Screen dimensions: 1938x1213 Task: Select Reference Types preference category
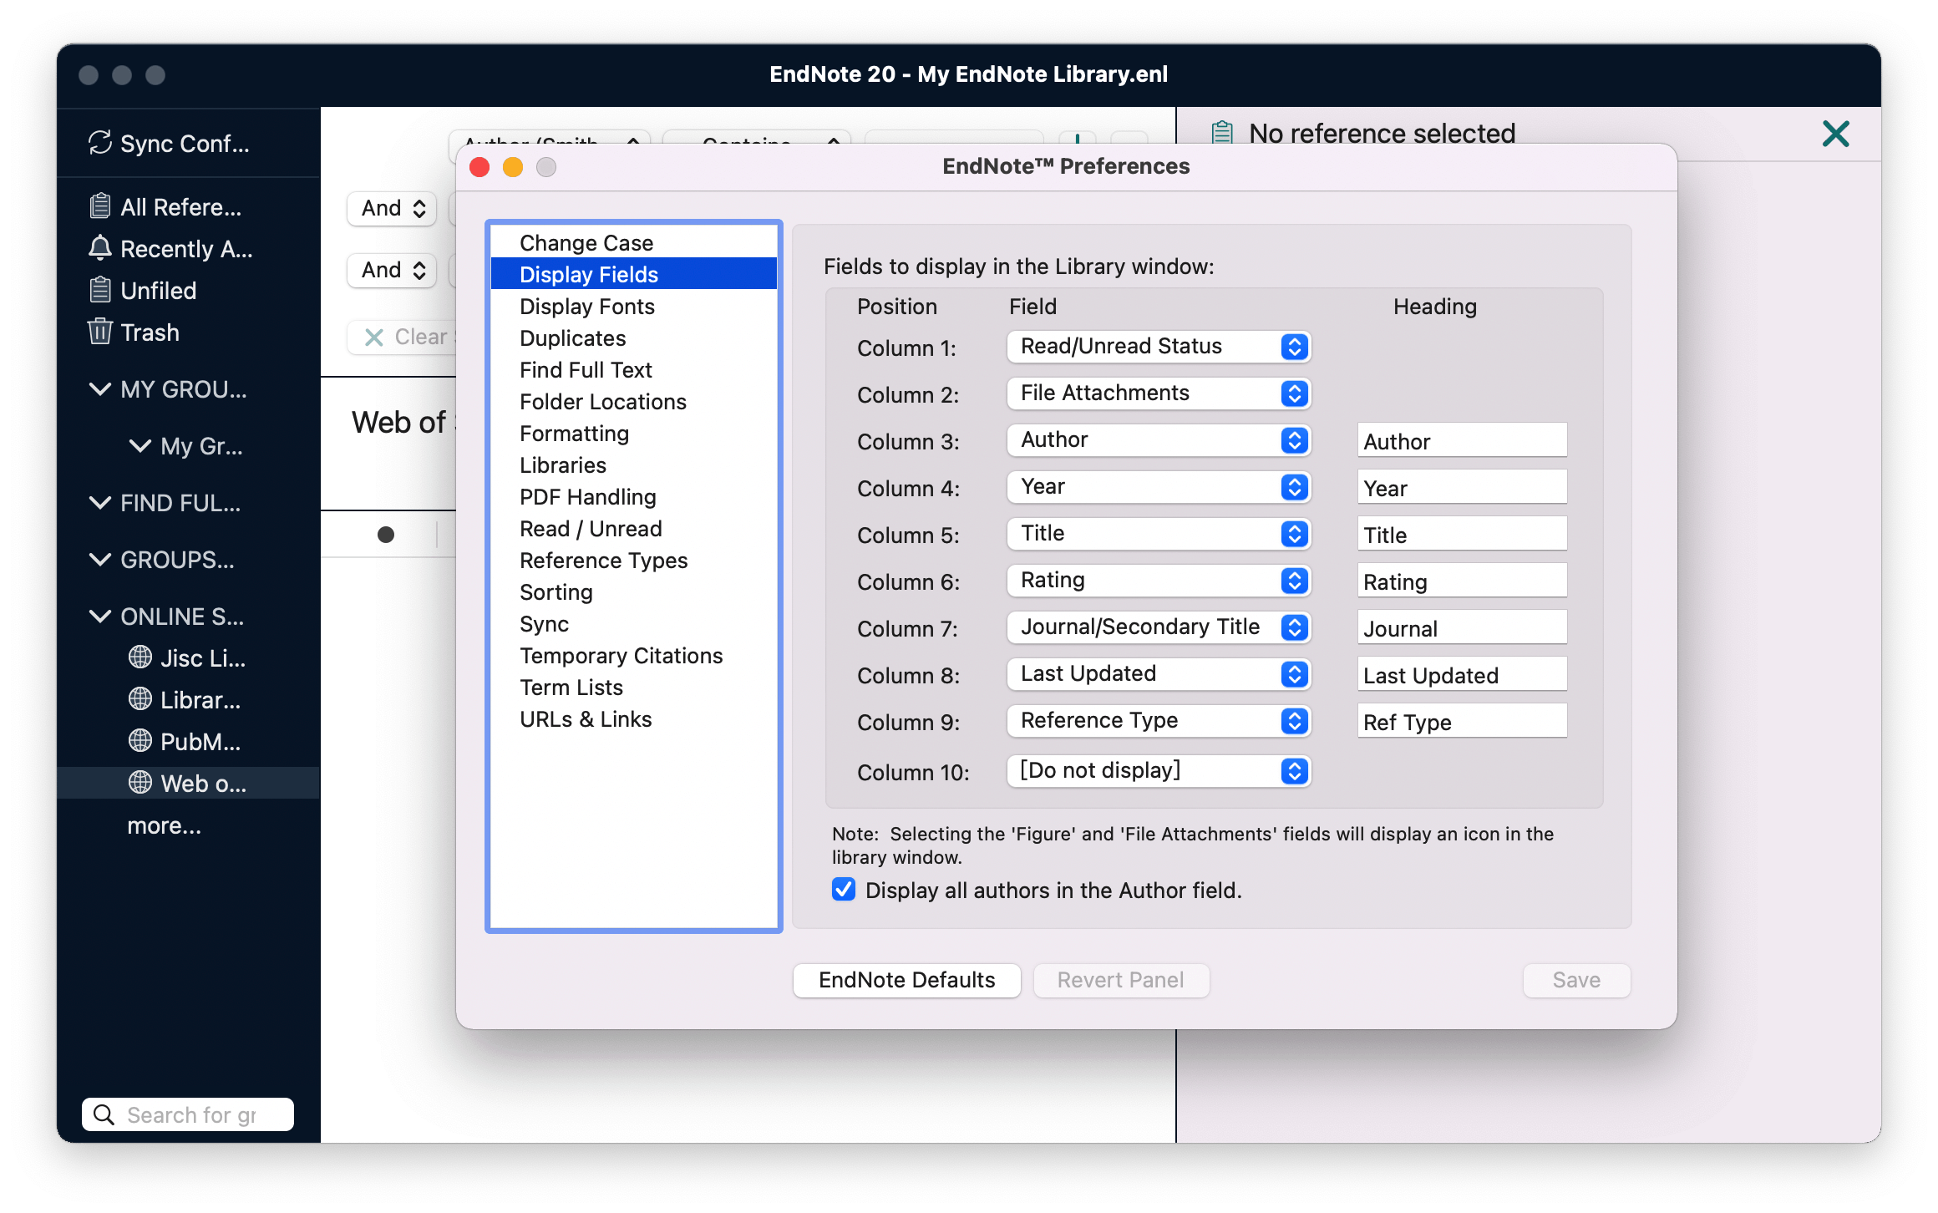[633, 560]
